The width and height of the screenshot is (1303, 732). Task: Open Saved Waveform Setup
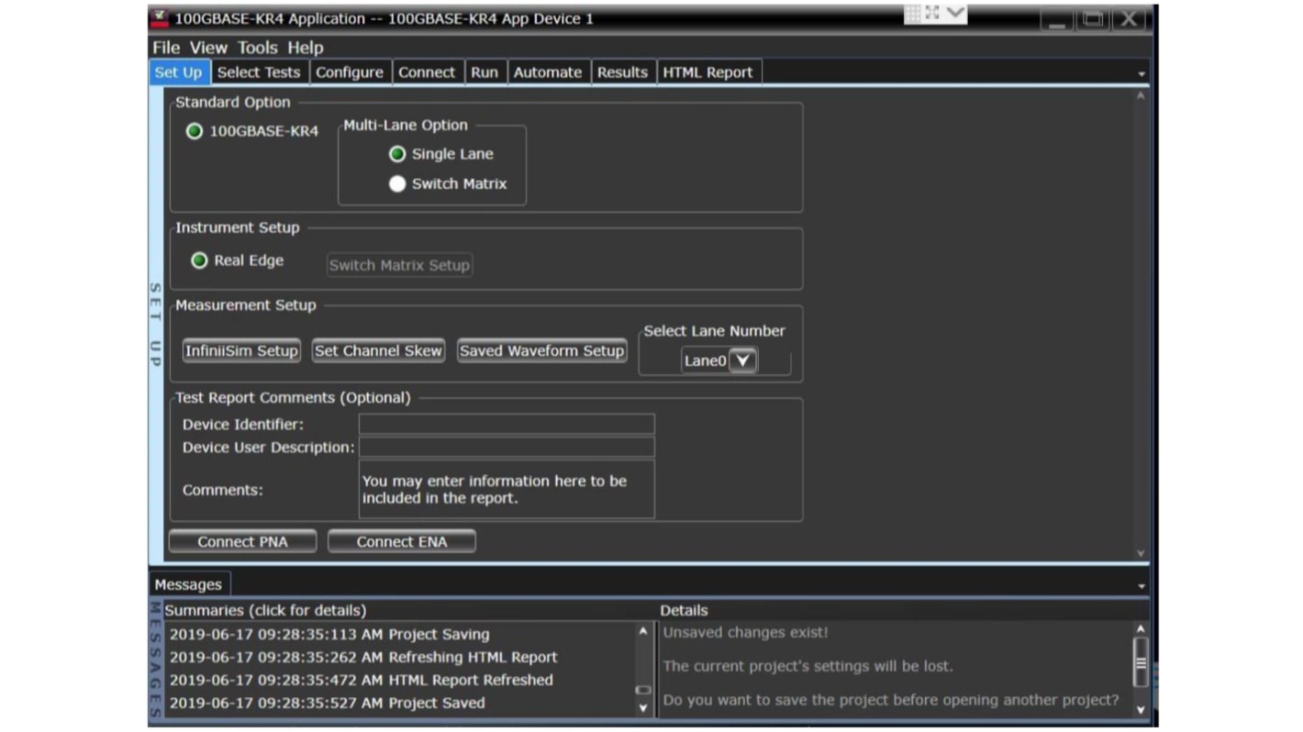(542, 350)
